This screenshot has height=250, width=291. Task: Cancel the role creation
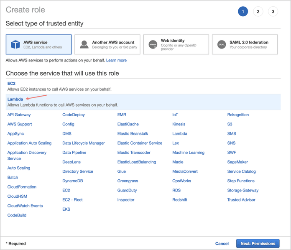click(222, 243)
